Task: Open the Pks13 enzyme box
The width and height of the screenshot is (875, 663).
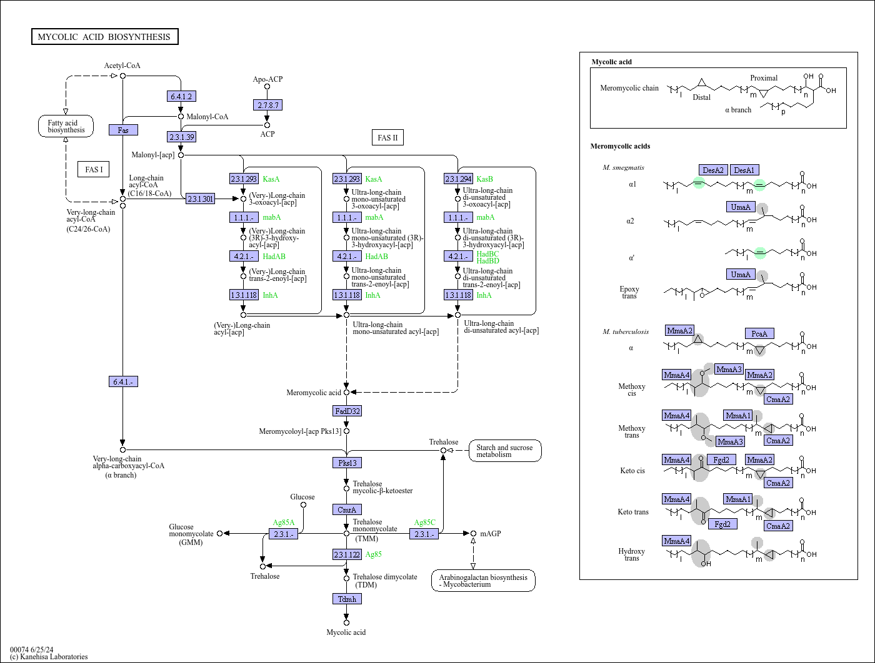Action: tap(346, 463)
